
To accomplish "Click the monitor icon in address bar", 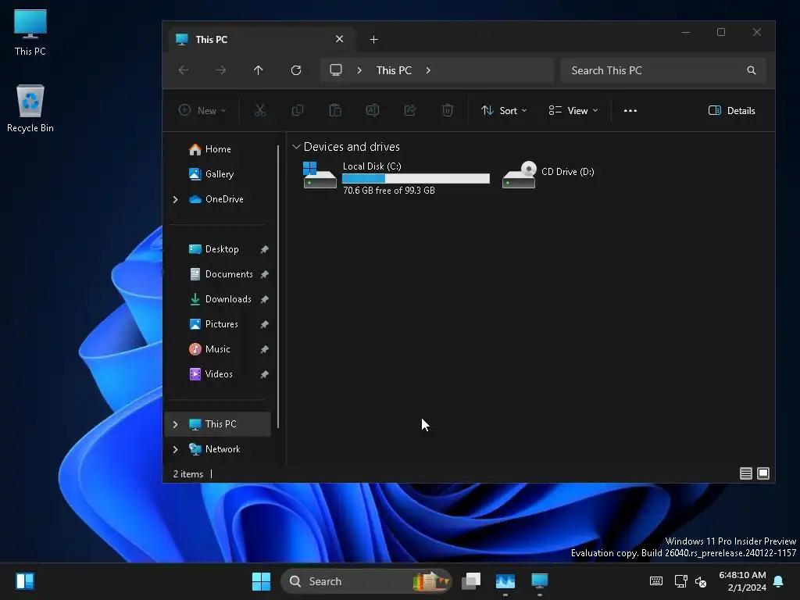I will (x=336, y=70).
